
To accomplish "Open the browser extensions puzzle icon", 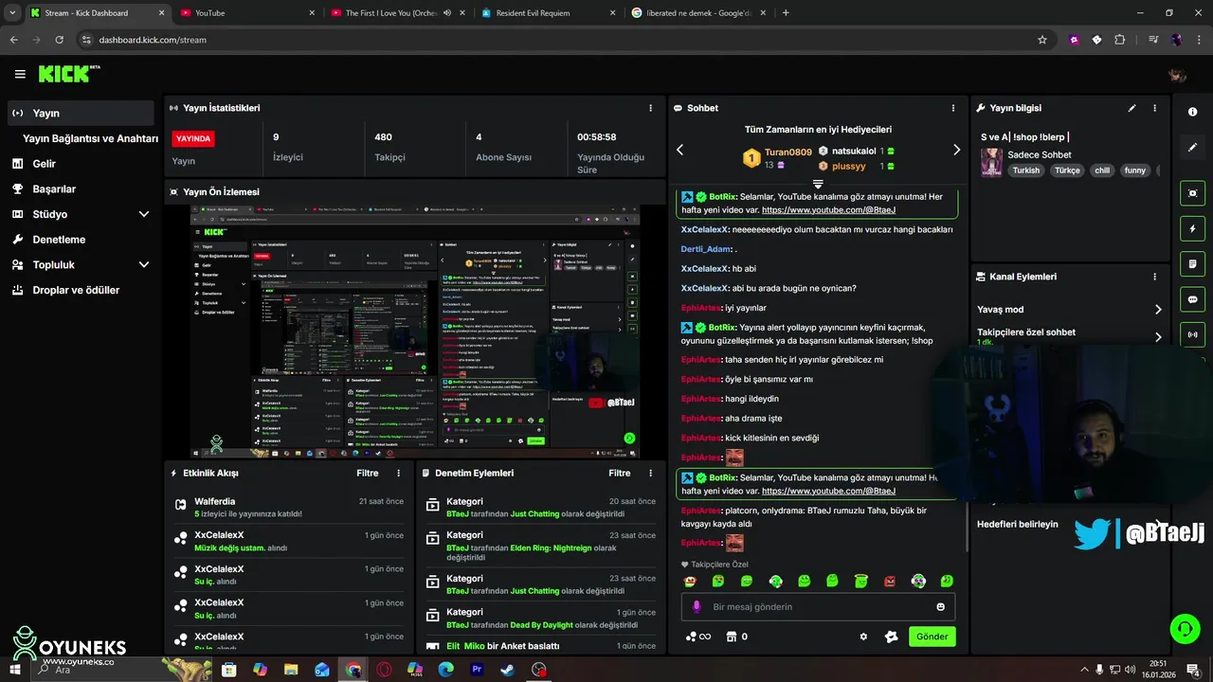I will pyautogui.click(x=1120, y=40).
